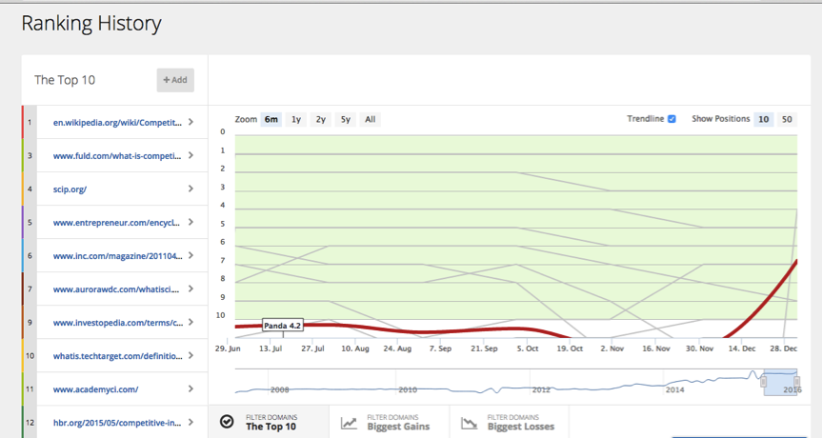Viewport: 823px width, 438px height.
Task: Switch to the Biggest Losses filter tab
Action: click(x=519, y=422)
